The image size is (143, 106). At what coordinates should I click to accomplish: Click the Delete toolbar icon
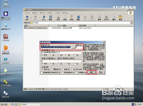point(78,17)
